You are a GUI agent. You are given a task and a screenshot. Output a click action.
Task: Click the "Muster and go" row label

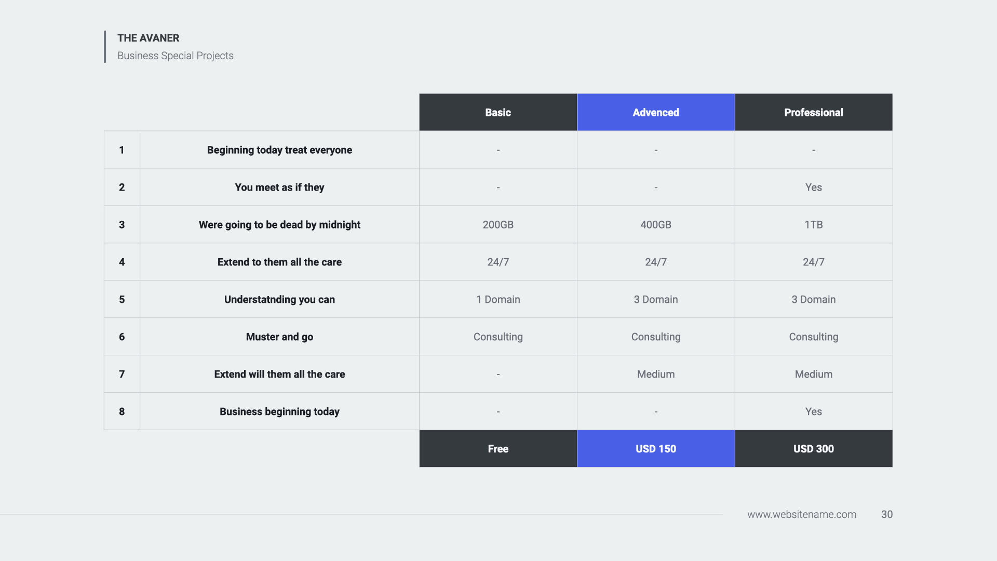pyautogui.click(x=279, y=337)
